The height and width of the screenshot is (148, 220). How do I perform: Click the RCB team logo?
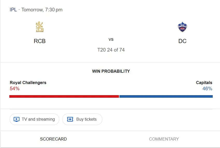40,27
